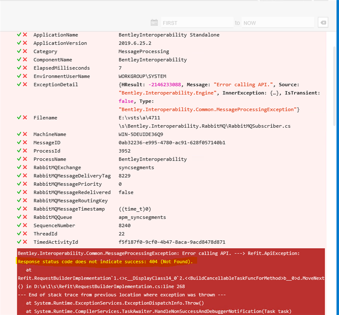Include filter checkmark for MessageID
This screenshot has width=339, height=315.
tap(19, 142)
